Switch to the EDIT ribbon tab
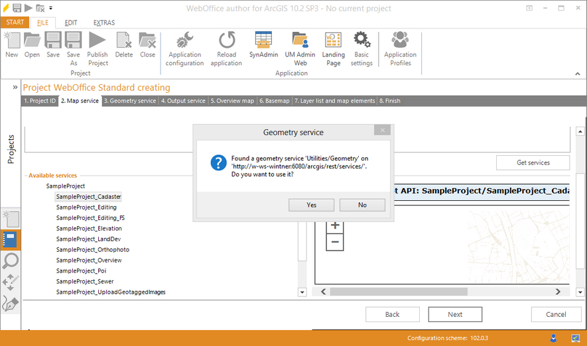Screen dimensions: 587x346 (x=71, y=23)
